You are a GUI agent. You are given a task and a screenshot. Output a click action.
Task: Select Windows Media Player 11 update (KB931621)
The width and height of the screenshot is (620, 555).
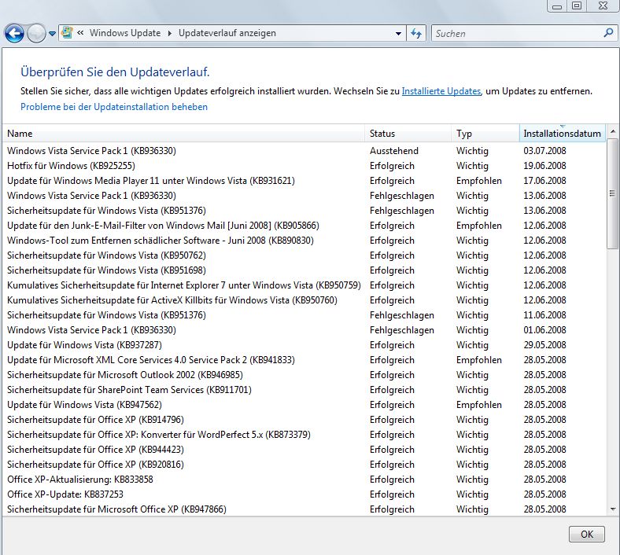click(304, 181)
